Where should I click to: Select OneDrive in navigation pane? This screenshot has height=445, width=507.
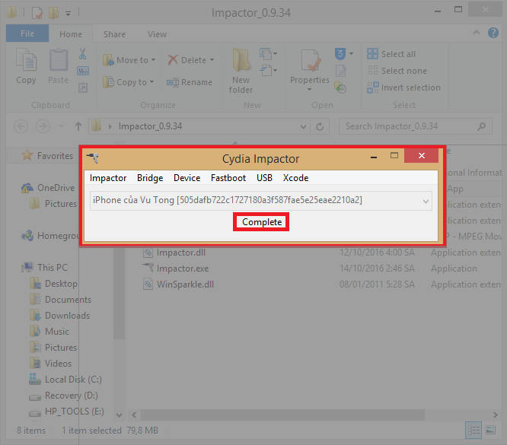click(x=48, y=188)
